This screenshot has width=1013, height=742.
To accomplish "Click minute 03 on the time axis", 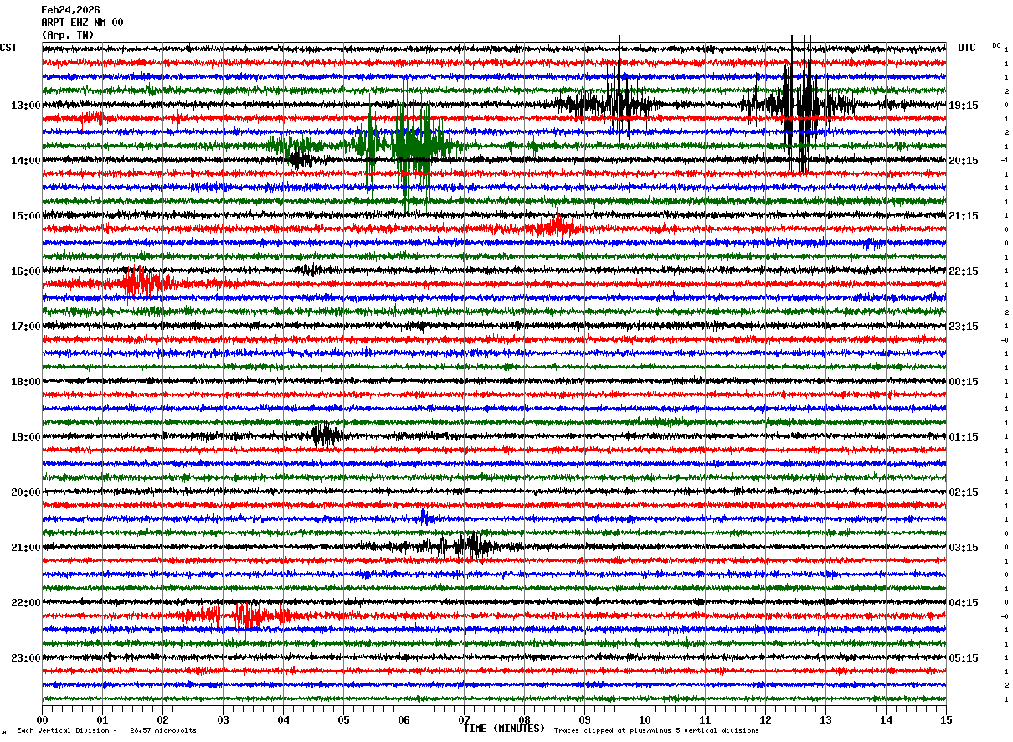I will (x=224, y=719).
